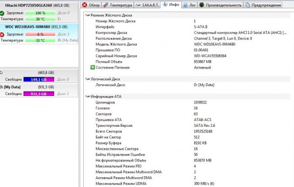Open the S.M.A.R.T. tab

pyautogui.click(x=147, y=5)
